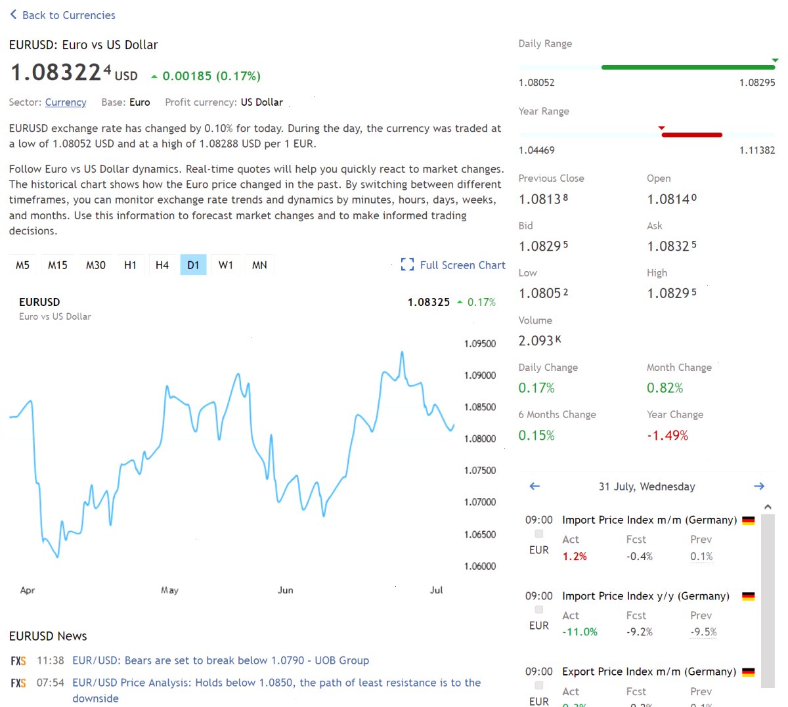Click German flag beside Import Price Index m/m

(748, 521)
